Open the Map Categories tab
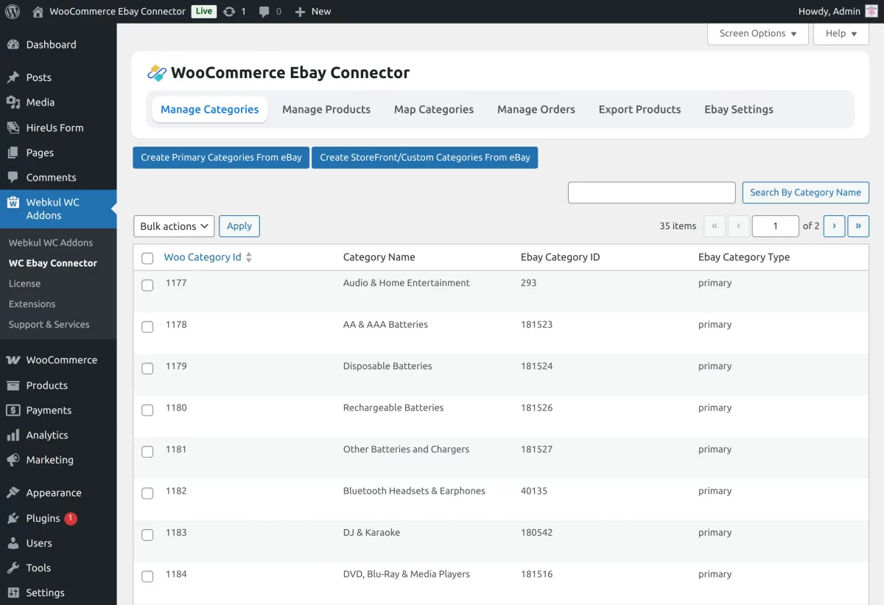 coord(434,109)
